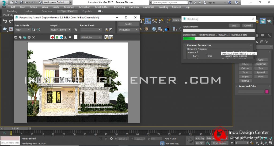Viewport: 274px width, 146px height.
Task: Click the Auto Region Selected icon
Action: click(x=38, y=30)
